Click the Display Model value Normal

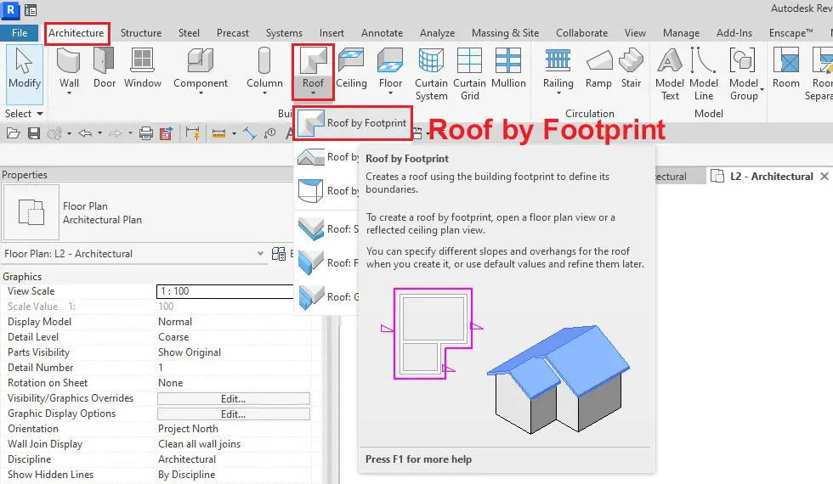[x=175, y=322]
